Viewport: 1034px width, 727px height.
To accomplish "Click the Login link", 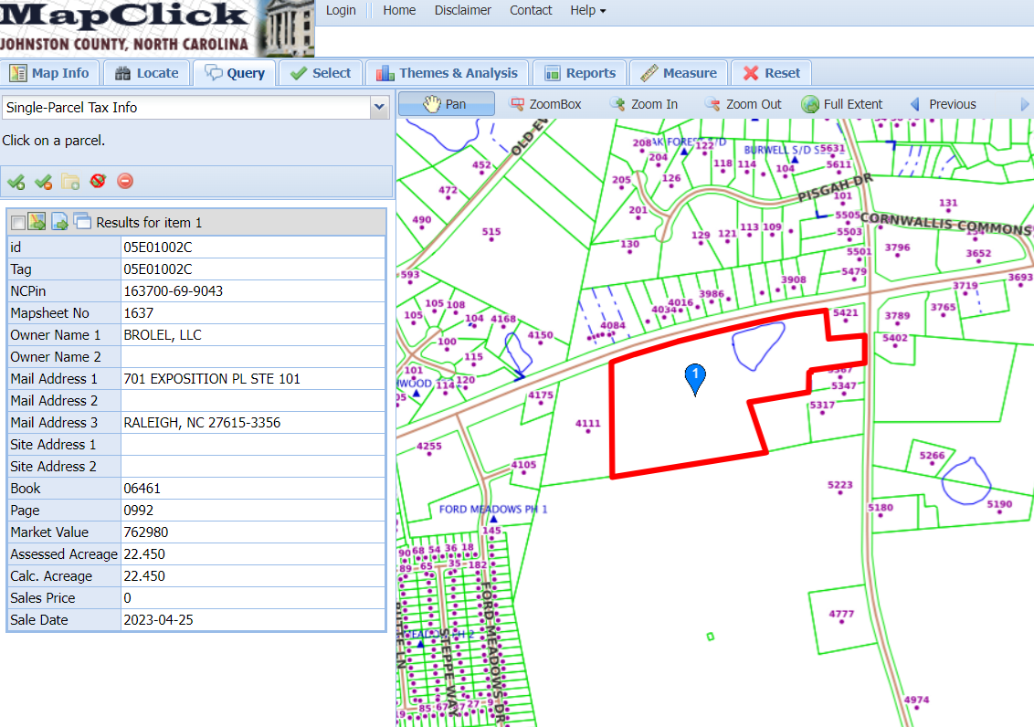I will [341, 10].
